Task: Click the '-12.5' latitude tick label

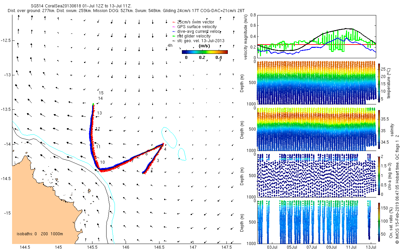Action: [x=6, y=40]
